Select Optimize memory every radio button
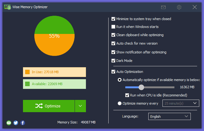 120,103
